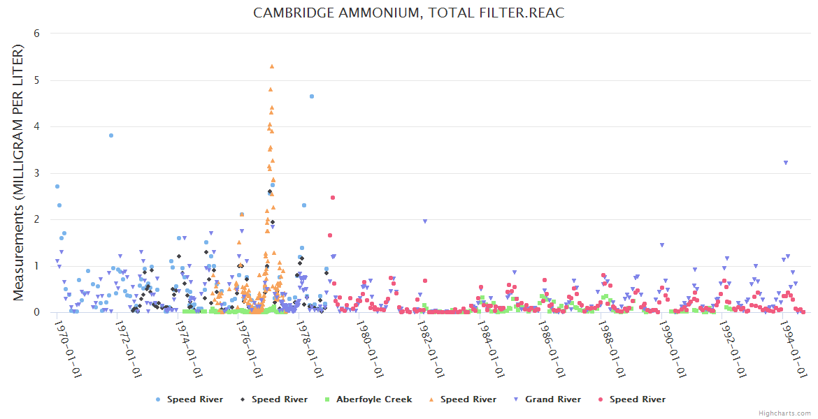Hide Grand River series via legend label
This screenshot has height=419, width=818.
click(553, 399)
